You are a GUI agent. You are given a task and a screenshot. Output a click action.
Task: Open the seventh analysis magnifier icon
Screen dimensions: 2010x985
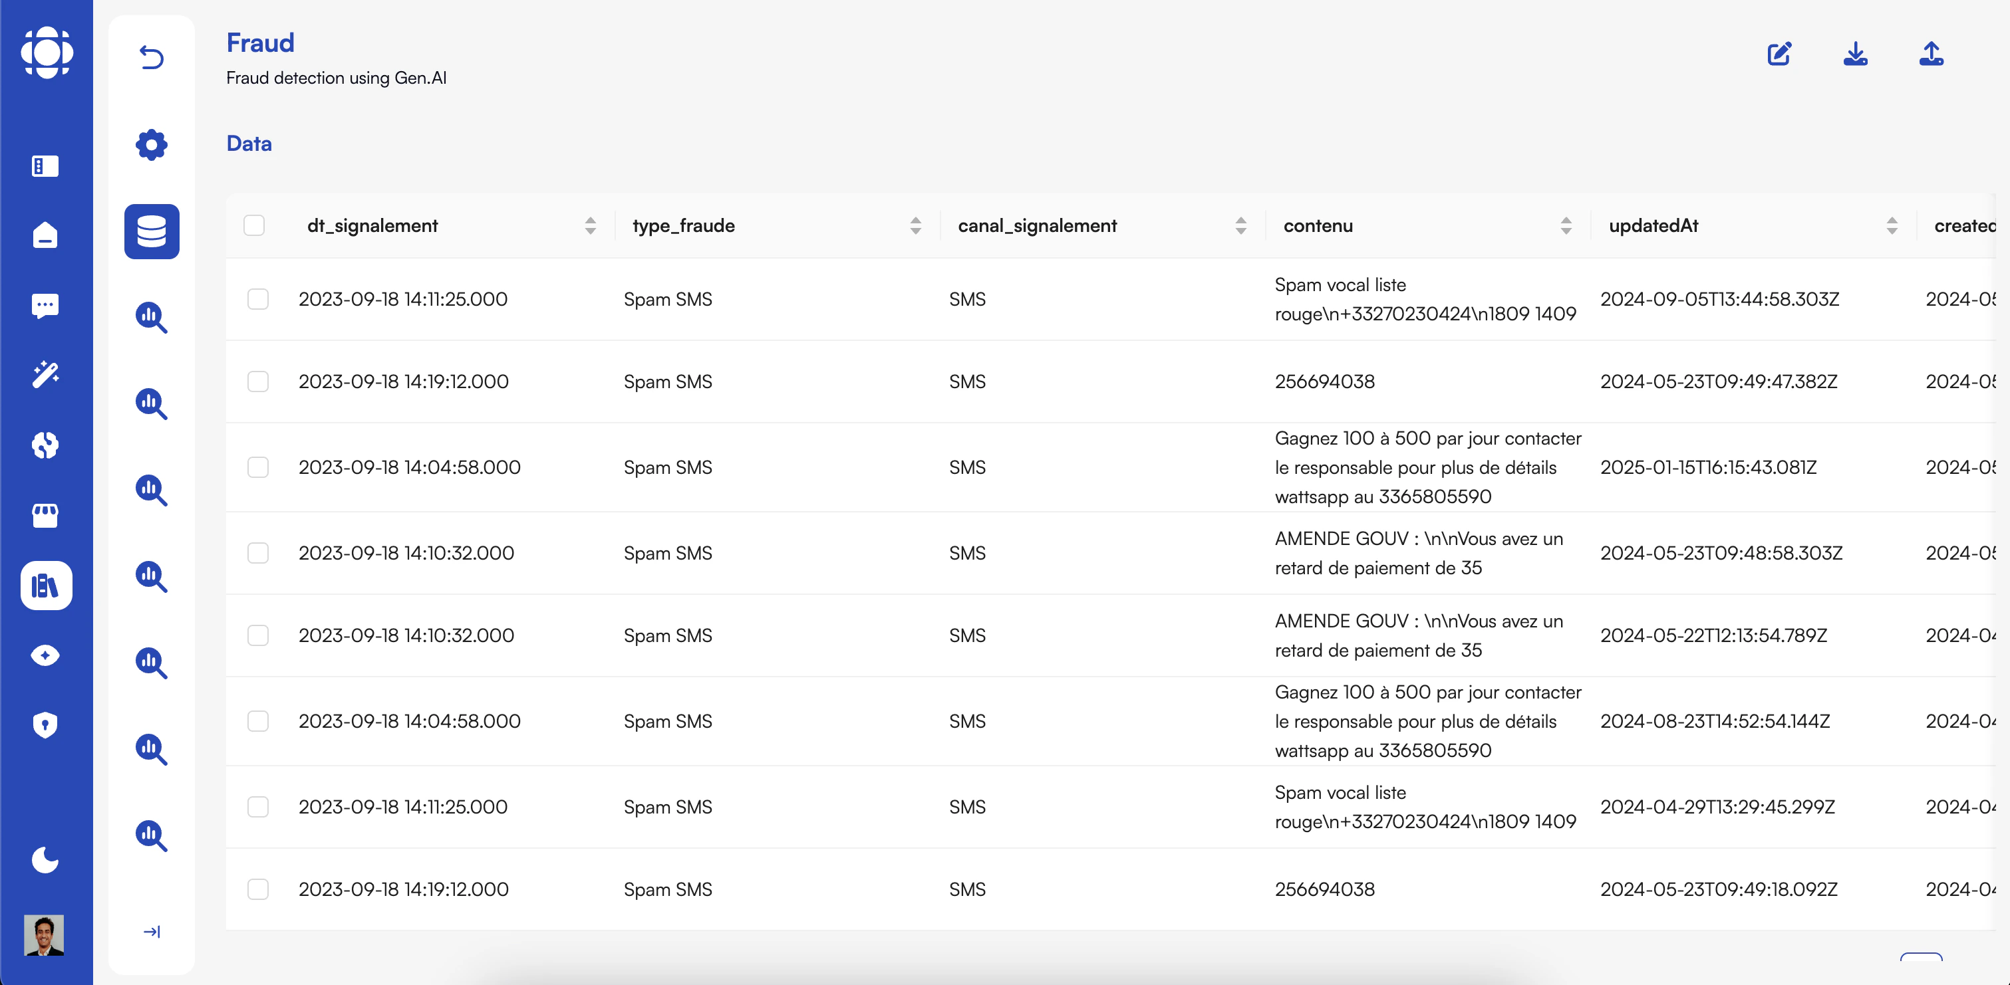tap(152, 837)
